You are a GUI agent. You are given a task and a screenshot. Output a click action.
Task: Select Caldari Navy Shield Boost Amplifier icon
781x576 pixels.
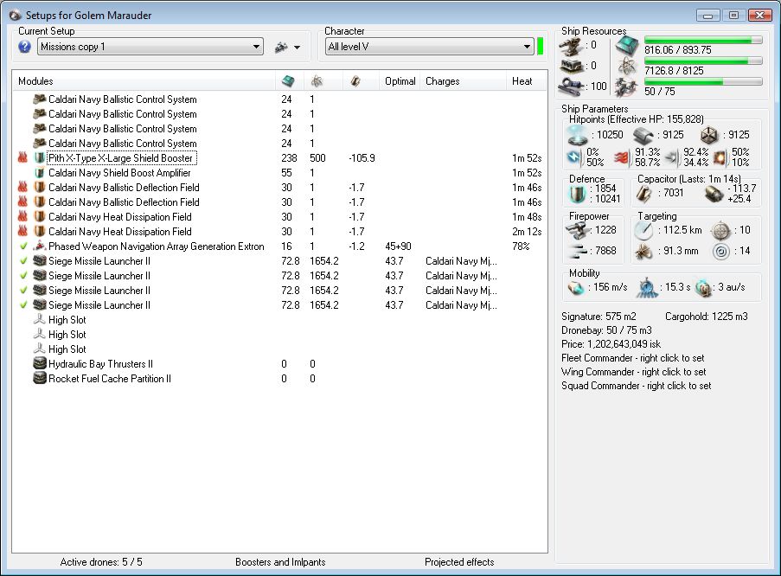[x=39, y=173]
